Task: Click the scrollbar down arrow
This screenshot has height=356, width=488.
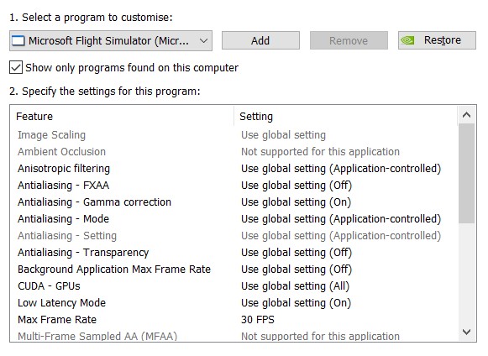Action: [x=466, y=332]
